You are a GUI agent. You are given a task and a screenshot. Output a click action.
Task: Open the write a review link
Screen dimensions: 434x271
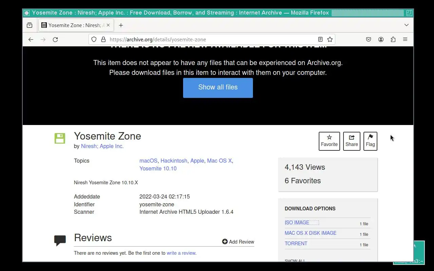[181, 253]
